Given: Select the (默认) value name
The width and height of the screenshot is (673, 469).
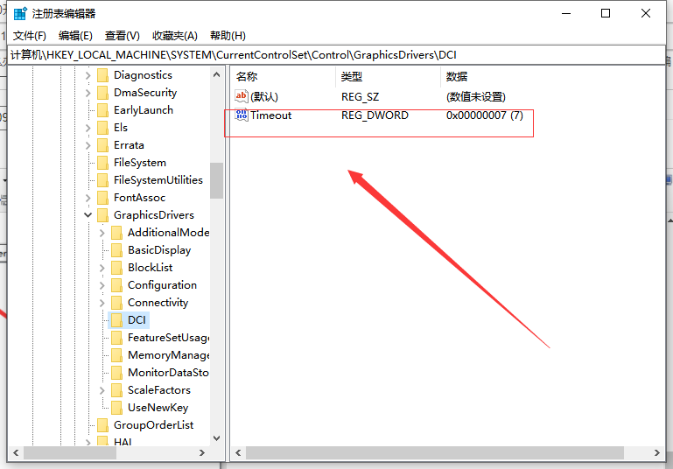Looking at the screenshot, I should click(x=264, y=96).
